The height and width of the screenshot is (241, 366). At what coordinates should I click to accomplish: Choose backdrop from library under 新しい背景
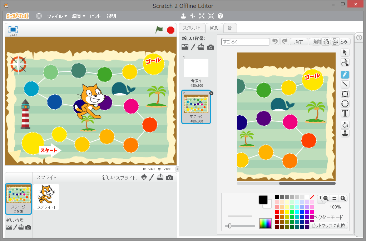coord(185,47)
